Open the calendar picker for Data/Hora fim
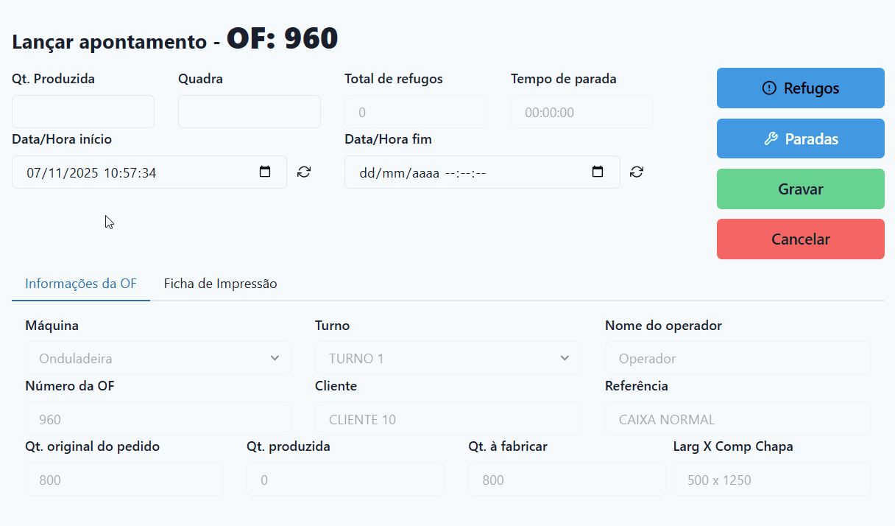 [598, 171]
